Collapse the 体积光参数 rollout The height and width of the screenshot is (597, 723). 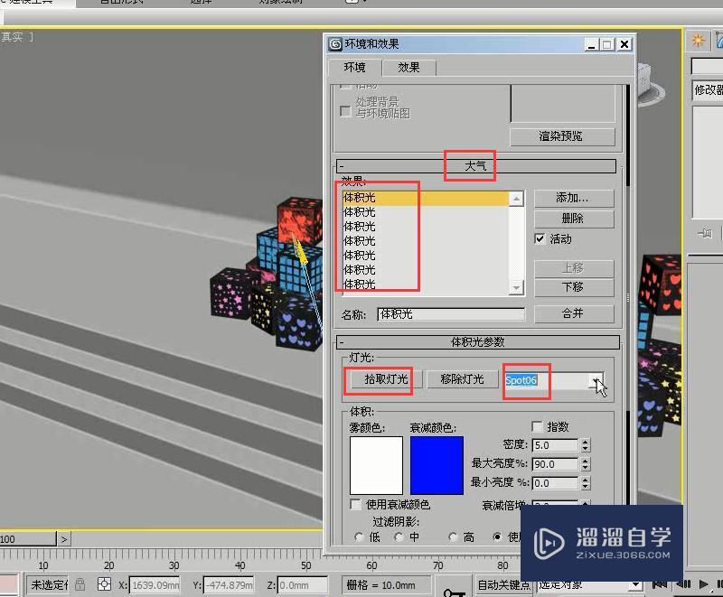pos(478,341)
